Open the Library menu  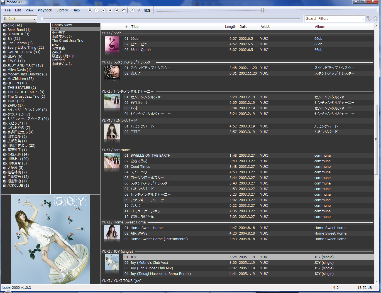(x=62, y=10)
